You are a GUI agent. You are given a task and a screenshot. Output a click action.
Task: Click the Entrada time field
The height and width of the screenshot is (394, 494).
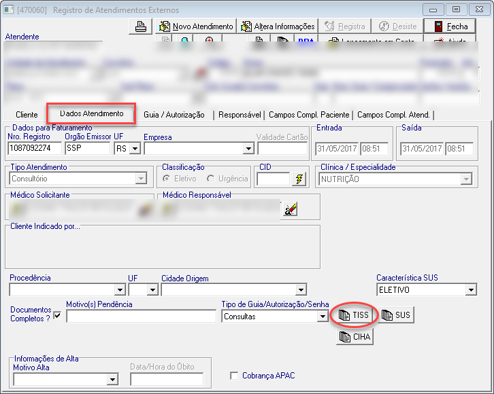pos(374,148)
